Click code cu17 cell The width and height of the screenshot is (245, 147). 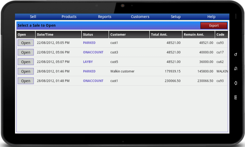220,52
